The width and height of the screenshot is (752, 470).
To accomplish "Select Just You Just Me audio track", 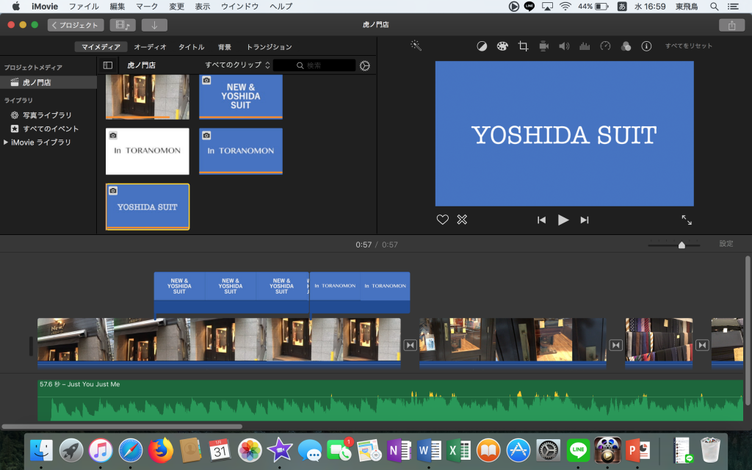I will pos(390,400).
